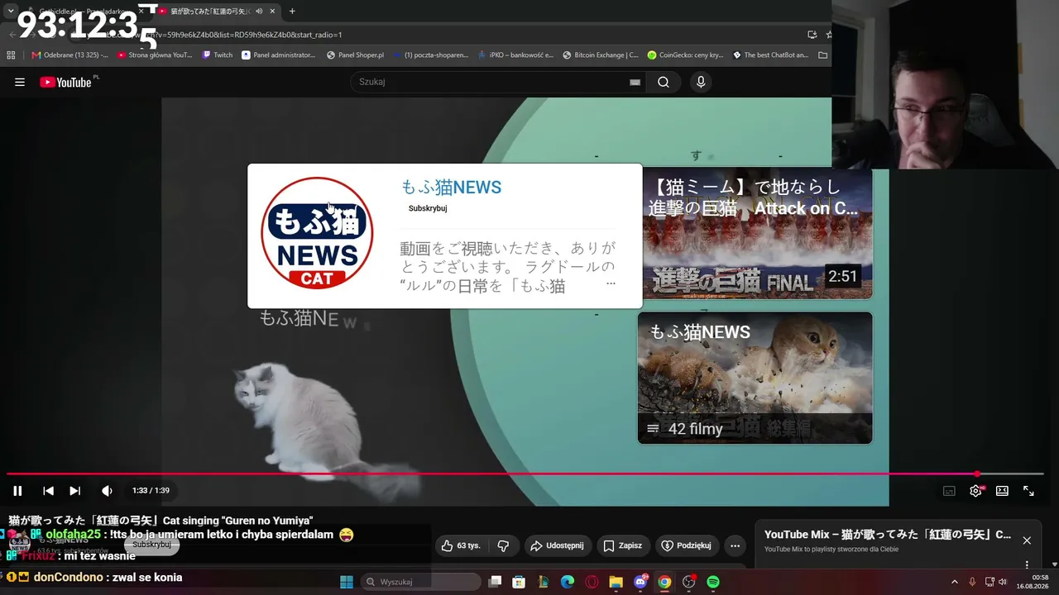Open the apps grid in bookmarks bar
This screenshot has height=595, width=1059.
point(11,55)
